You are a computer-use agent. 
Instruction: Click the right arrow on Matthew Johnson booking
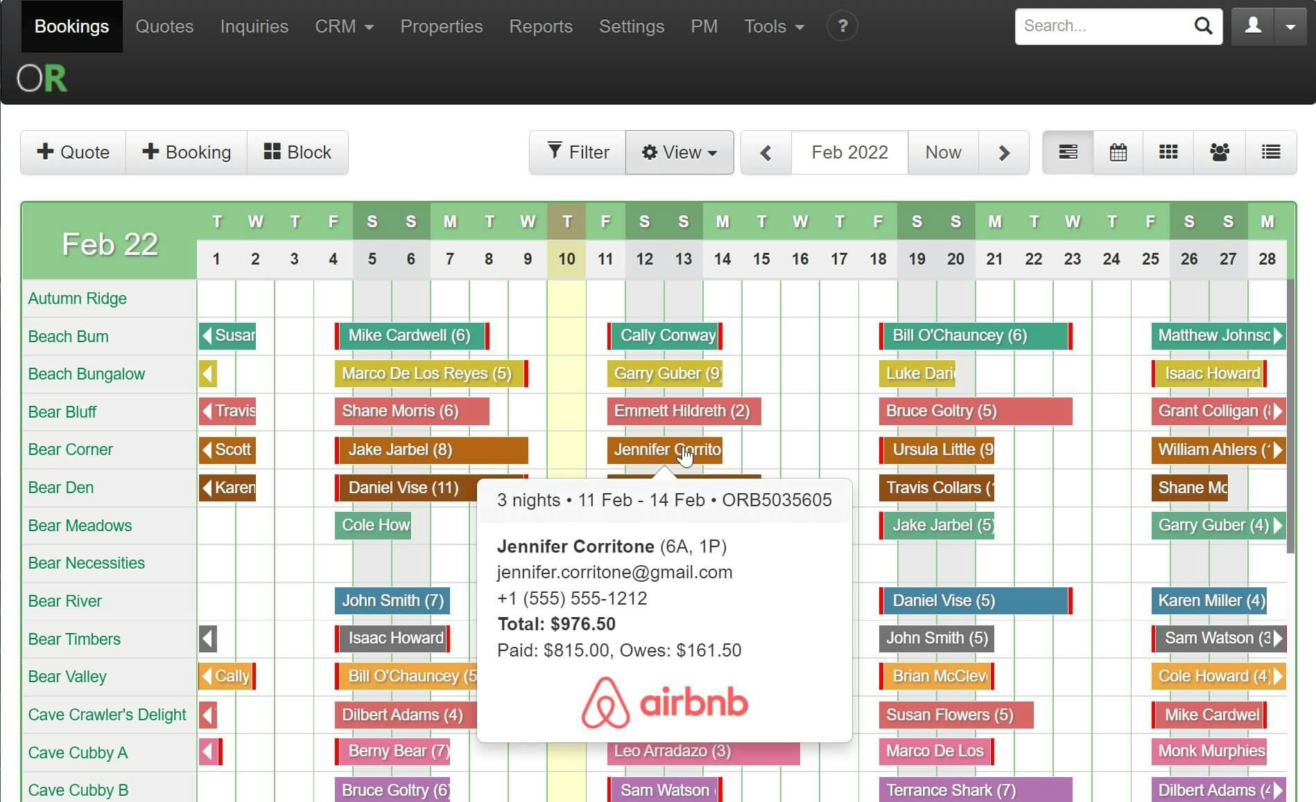1278,336
